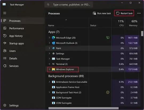Collapse the sort arrow above Name column
Image resolution: width=144 pixels, height=110 pixels.
(66, 20)
